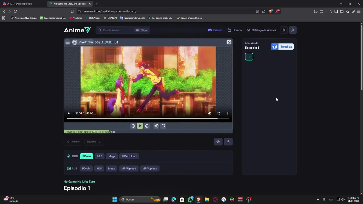Open reader mode icon in address bar

[x=257, y=11]
